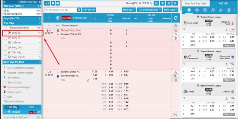Open the Thứ tự thông thường dropdown
The image size is (238, 119).
(x=149, y=10)
